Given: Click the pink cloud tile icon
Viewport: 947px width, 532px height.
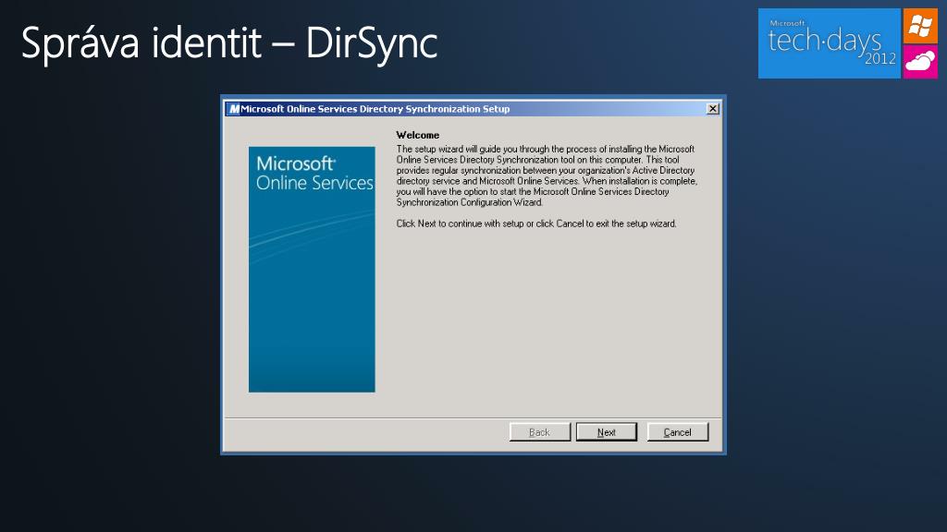Looking at the screenshot, I should tap(920, 62).
